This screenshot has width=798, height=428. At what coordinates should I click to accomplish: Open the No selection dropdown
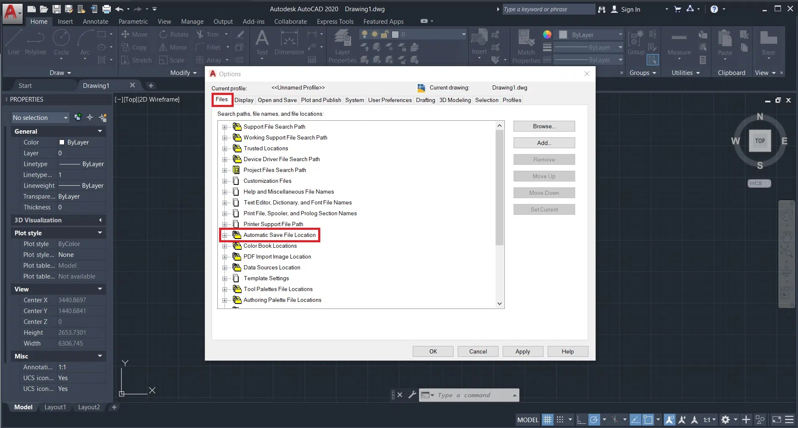pos(40,118)
